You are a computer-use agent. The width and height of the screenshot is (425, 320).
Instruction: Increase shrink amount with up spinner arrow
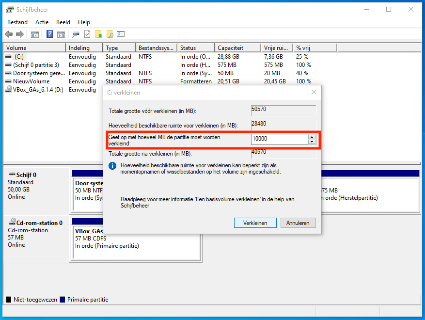click(312, 137)
